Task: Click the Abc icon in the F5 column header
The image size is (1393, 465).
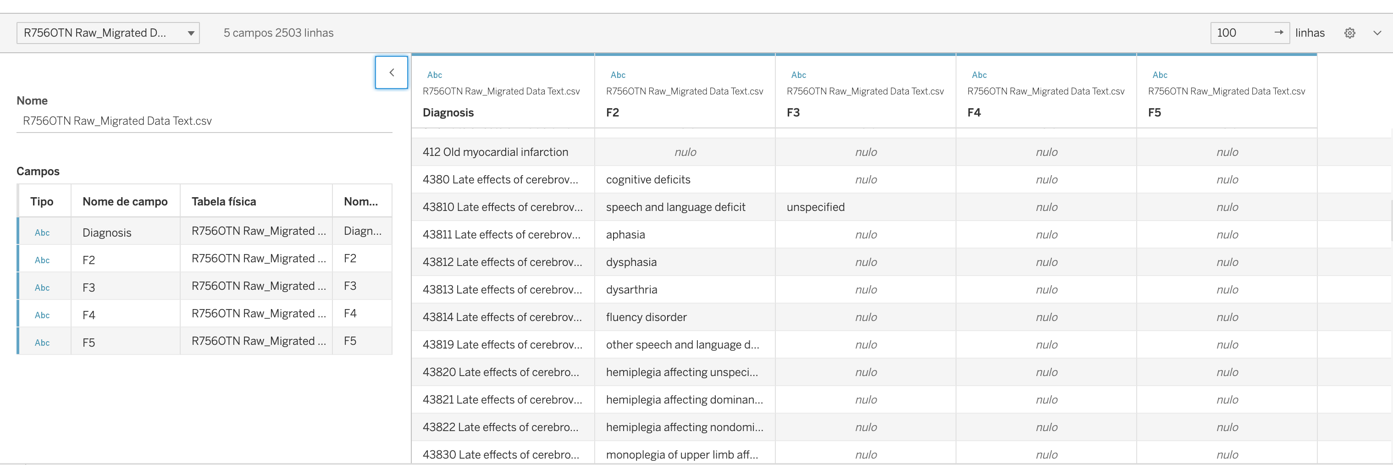Action: coord(1160,75)
